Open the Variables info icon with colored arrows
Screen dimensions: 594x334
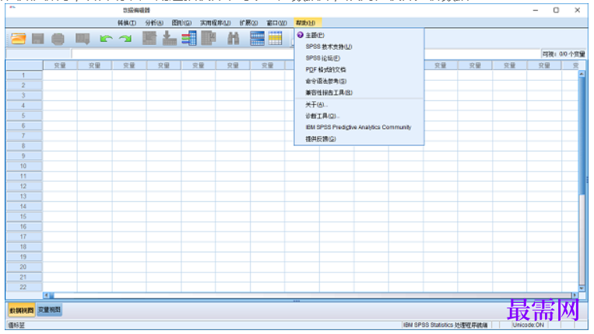(x=188, y=39)
